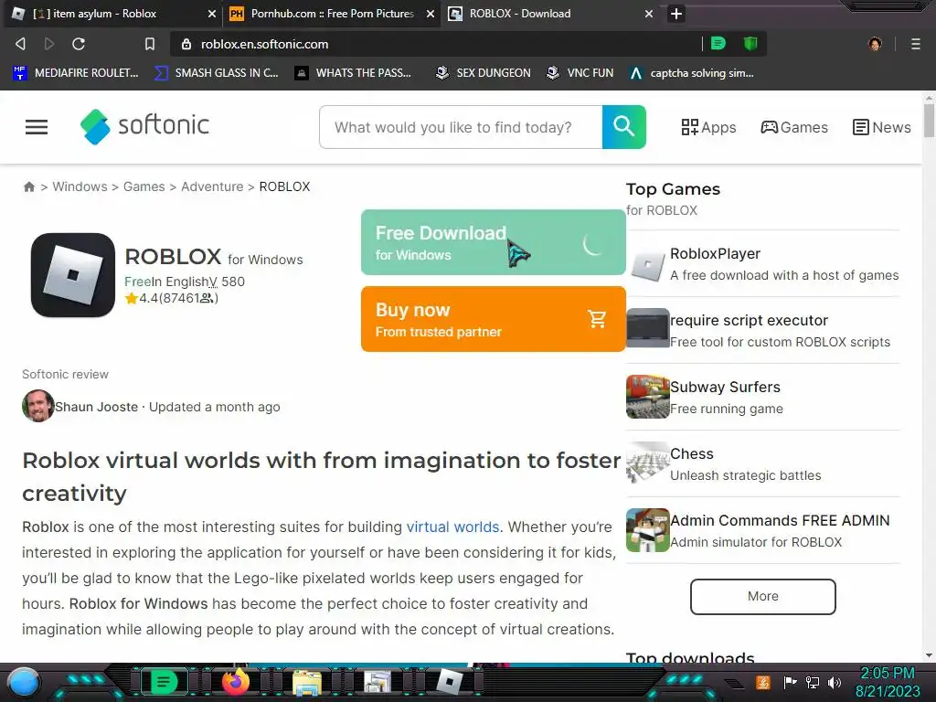Viewport: 936px width, 702px height.
Task: Click require script executor thumbnail
Action: point(648,328)
